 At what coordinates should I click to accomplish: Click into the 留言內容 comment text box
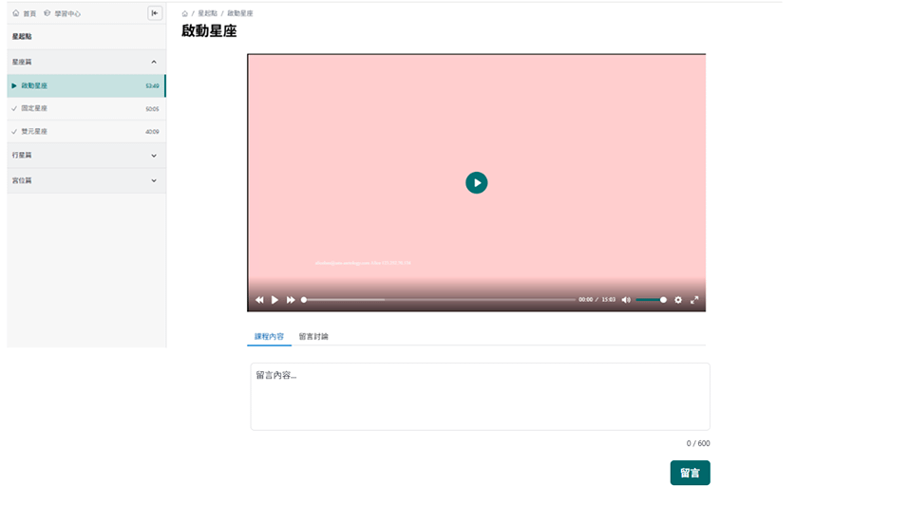tap(480, 397)
